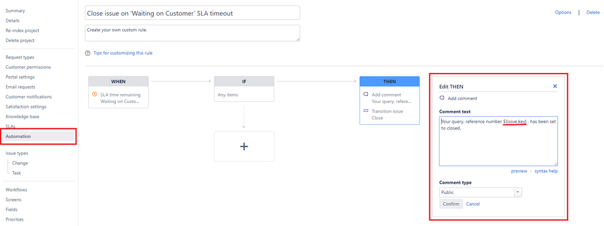Click the Comment text area

click(498, 141)
